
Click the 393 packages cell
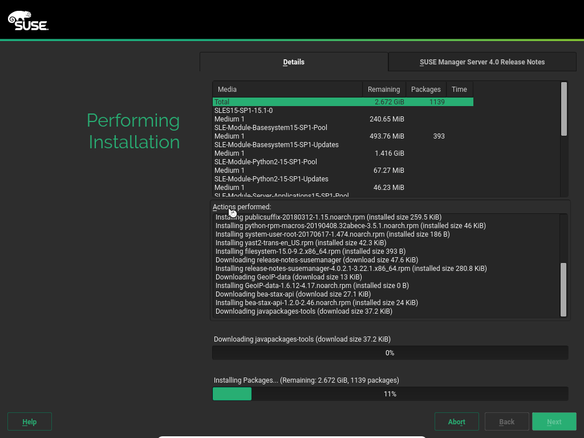(439, 136)
